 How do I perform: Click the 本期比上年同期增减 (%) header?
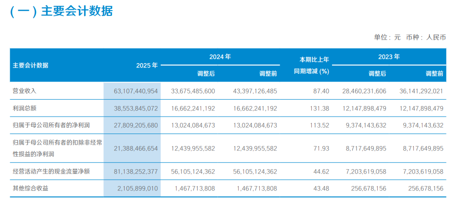click(311, 65)
